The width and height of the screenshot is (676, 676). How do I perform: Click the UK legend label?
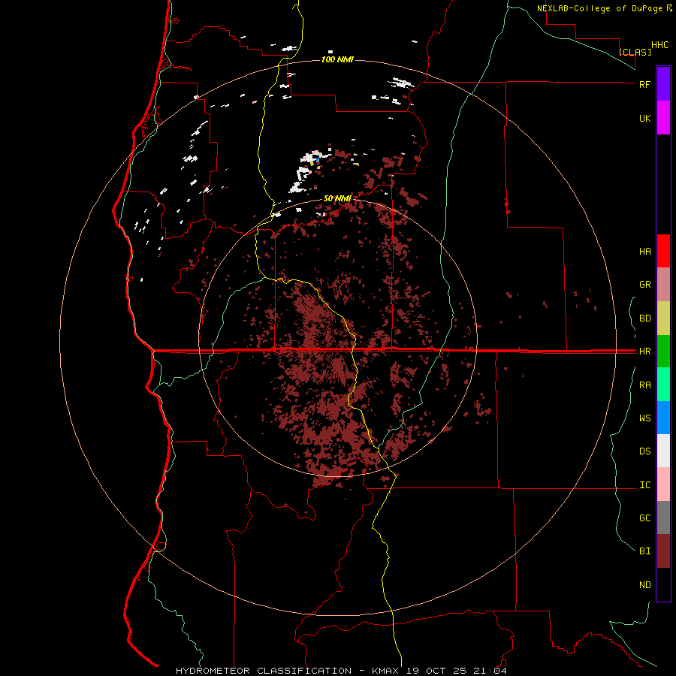pos(644,118)
